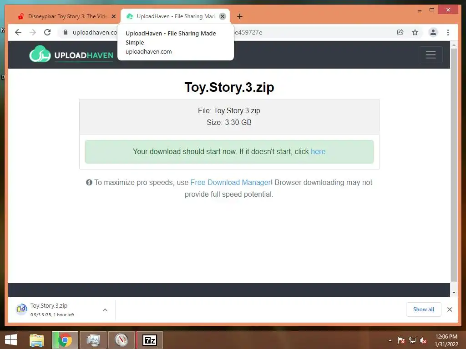Click Show all downloads
Image resolution: width=466 pixels, height=349 pixels.
click(x=423, y=309)
